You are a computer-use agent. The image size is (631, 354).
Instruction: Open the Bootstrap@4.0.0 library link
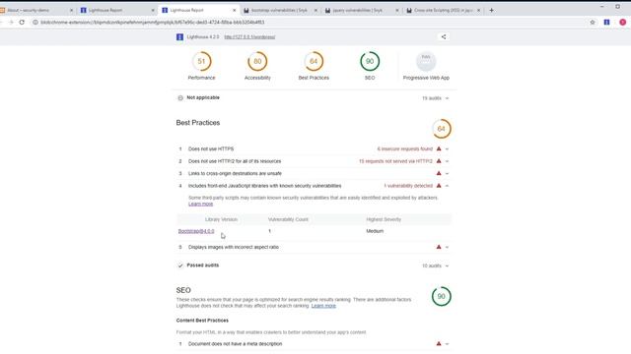(x=196, y=231)
